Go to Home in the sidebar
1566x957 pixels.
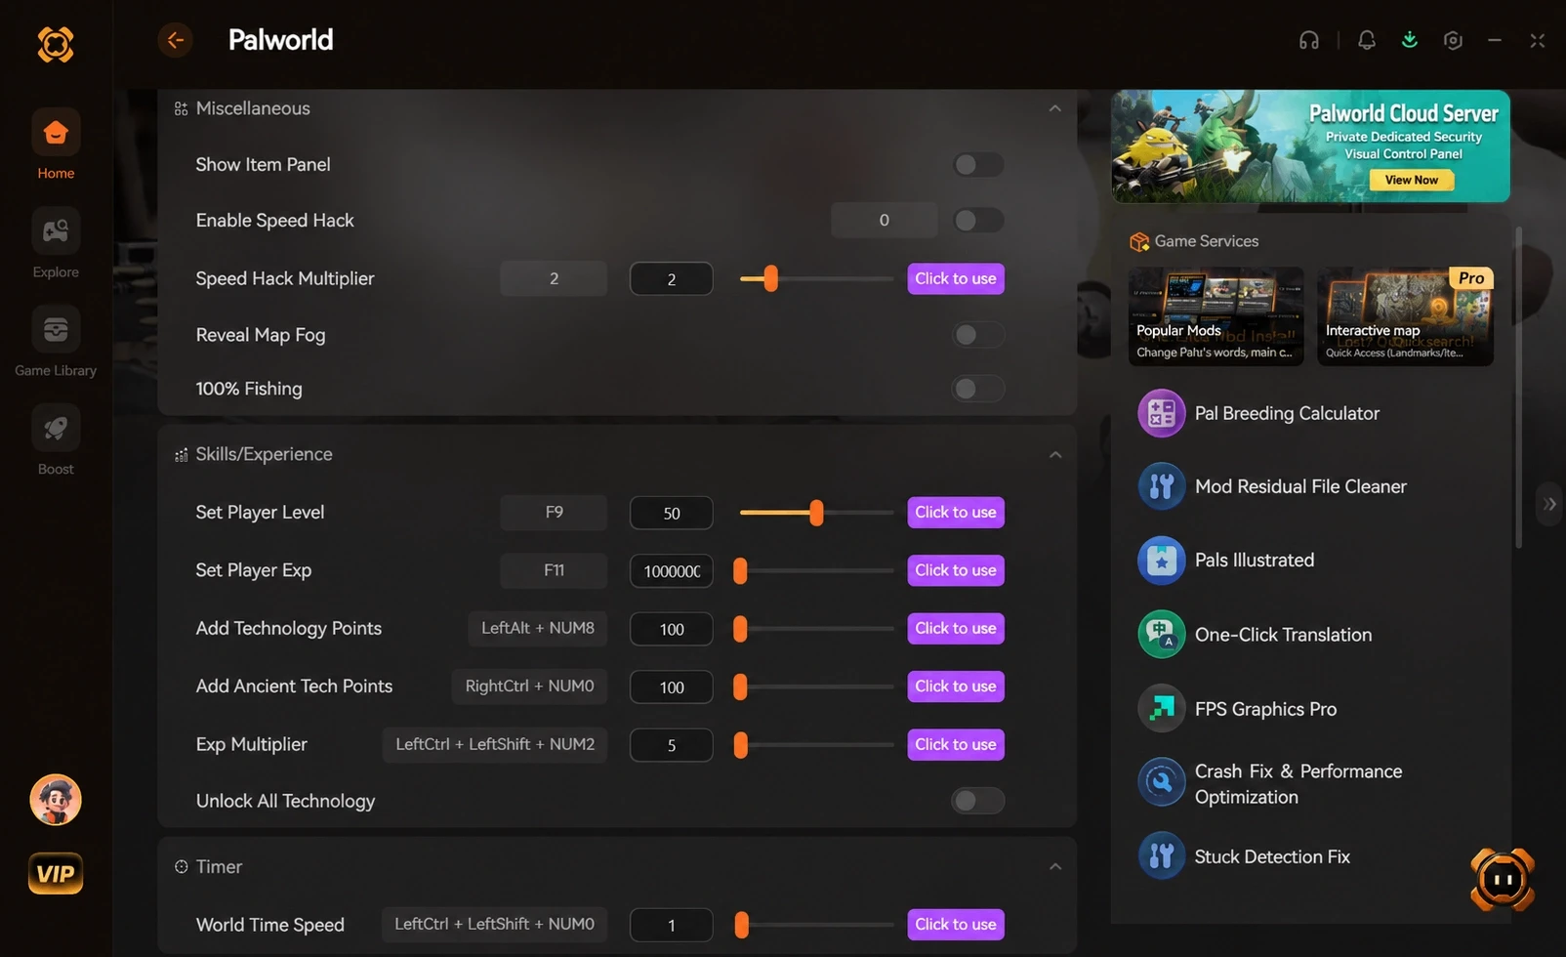click(x=56, y=145)
